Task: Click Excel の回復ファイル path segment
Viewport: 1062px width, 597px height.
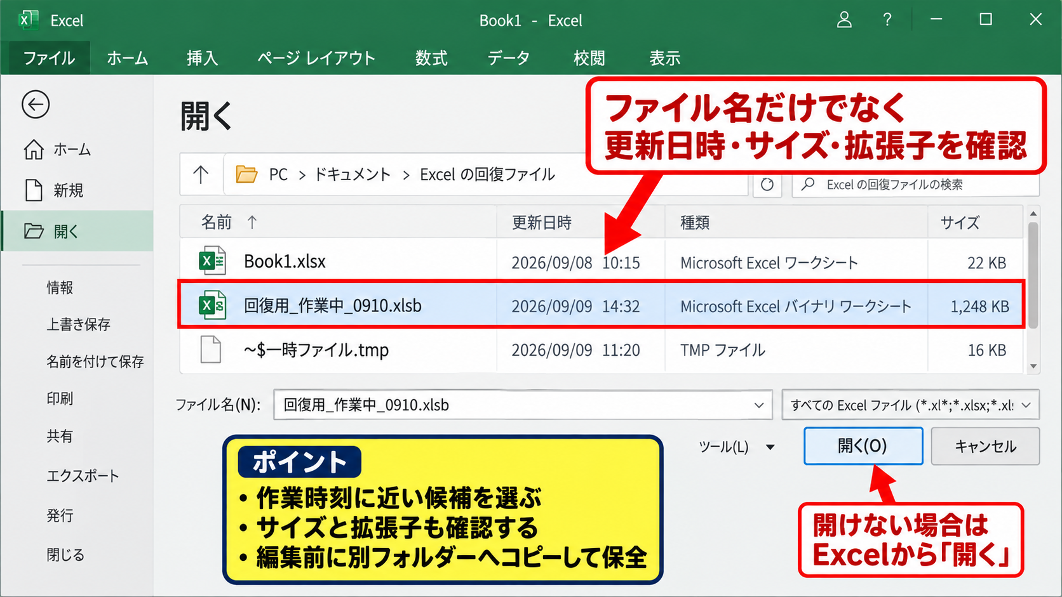Action: point(488,174)
